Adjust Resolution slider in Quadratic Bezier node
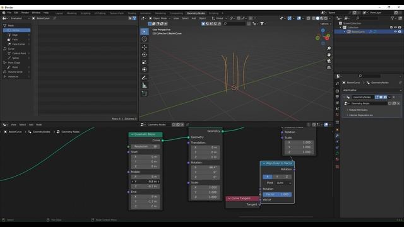Viewport: 404px width, 227px height. 145,146
